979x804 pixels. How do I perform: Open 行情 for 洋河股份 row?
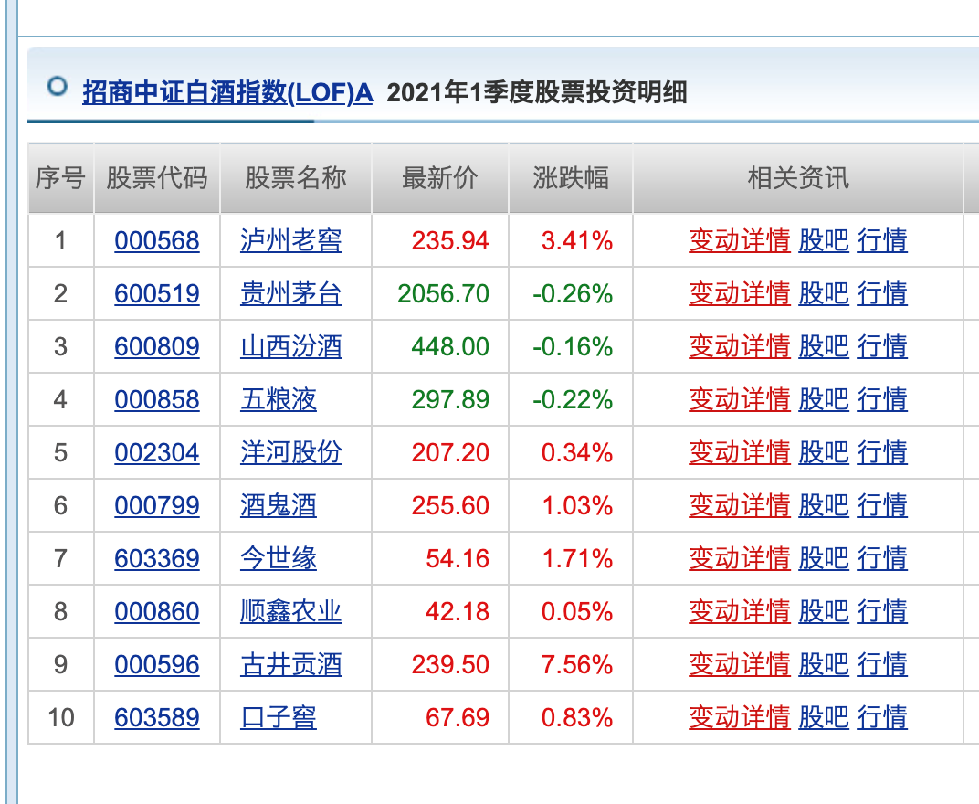pyautogui.click(x=882, y=453)
